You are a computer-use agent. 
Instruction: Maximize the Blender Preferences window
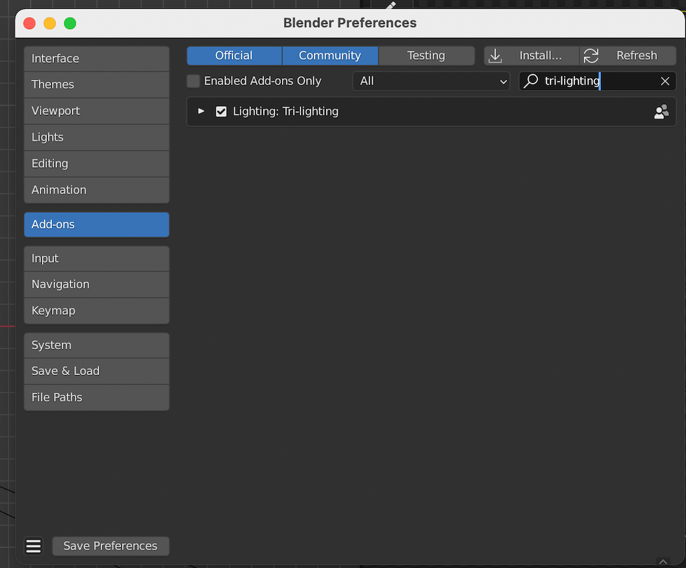(70, 23)
